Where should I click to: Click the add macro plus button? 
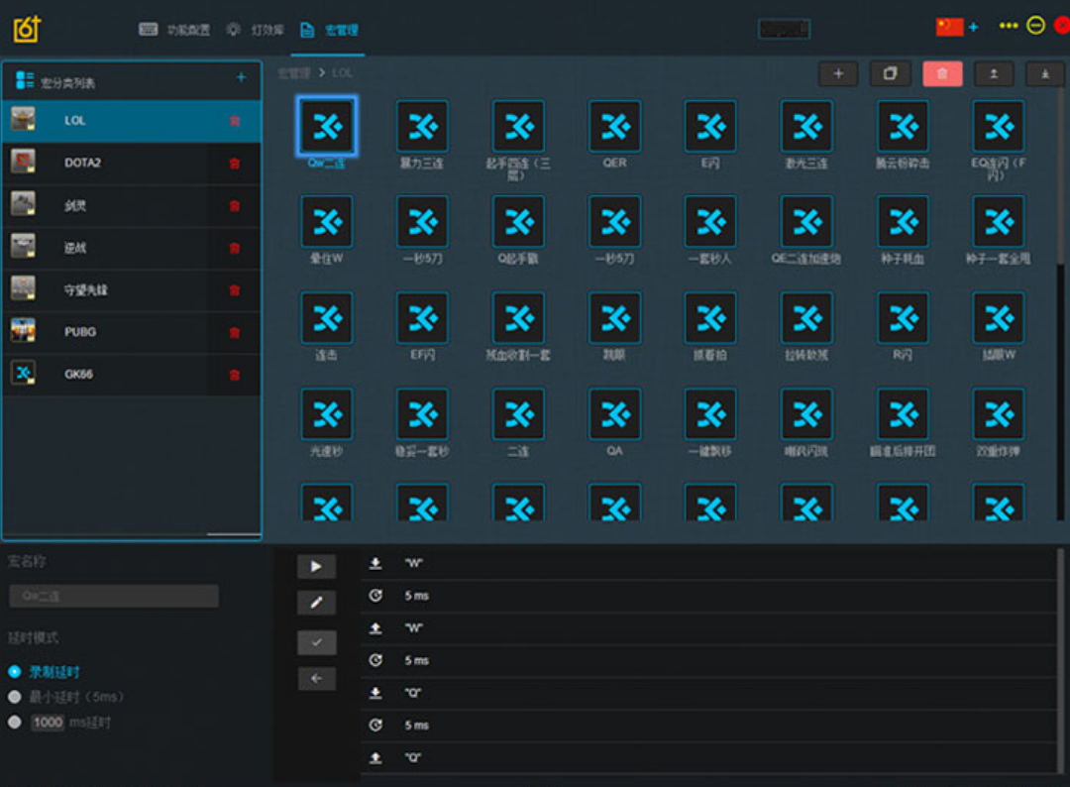838,73
